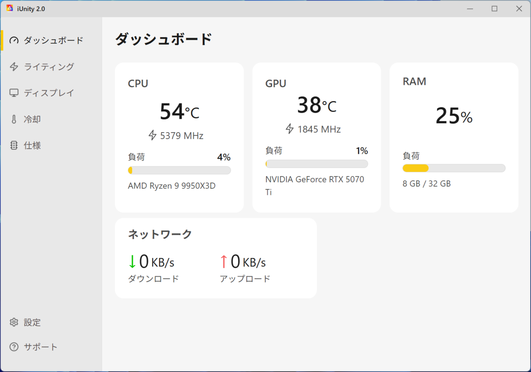Click the GPU temperature reading 38°C
Screen dimensions: 531x372
316,106
